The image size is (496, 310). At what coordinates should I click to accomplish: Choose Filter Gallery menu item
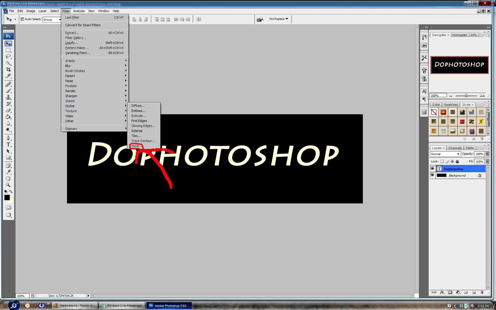[x=95, y=38]
